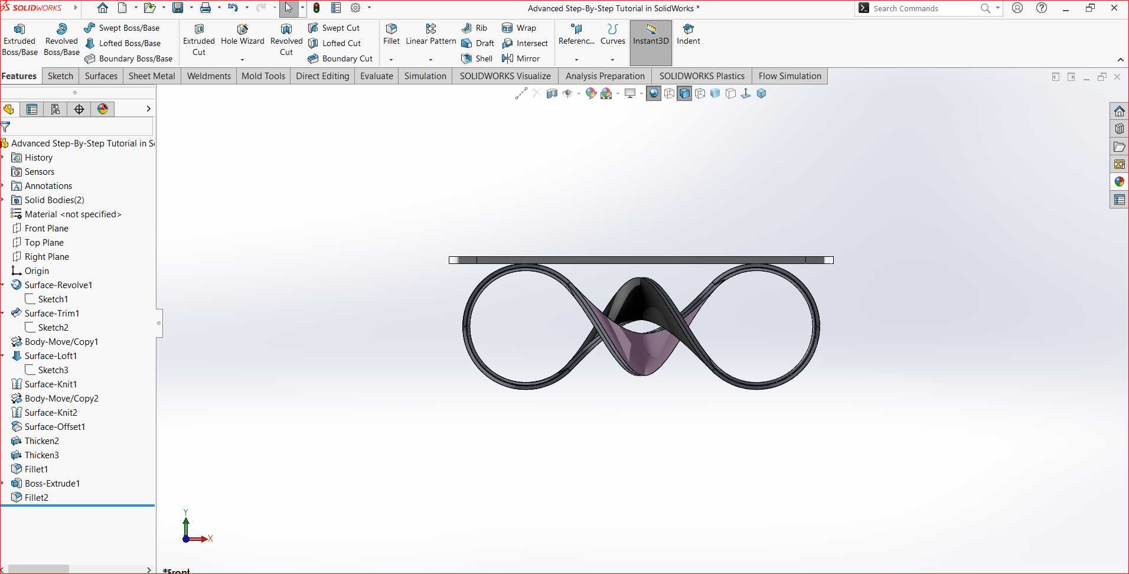The height and width of the screenshot is (574, 1129).
Task: Click Lofted Boss/Base in the ribbon
Action: click(123, 43)
